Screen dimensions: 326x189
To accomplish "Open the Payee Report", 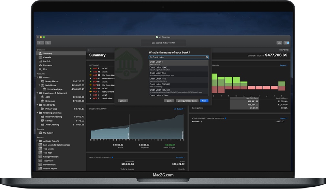I will 49,164.
